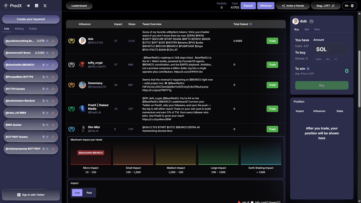Open the Telegram paper-plane icon link

click(28, 6)
